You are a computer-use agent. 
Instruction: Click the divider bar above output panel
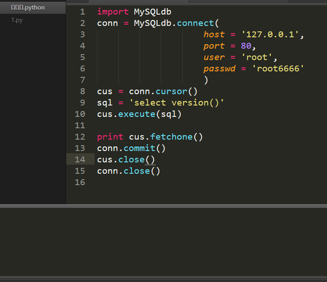(x=163, y=206)
